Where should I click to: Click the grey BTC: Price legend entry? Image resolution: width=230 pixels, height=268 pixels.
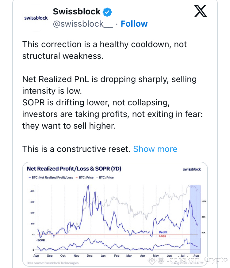(x=105, y=178)
